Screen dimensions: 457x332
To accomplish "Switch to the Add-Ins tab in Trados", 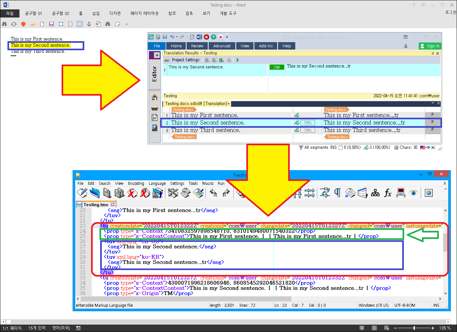I will pyautogui.click(x=266, y=46).
